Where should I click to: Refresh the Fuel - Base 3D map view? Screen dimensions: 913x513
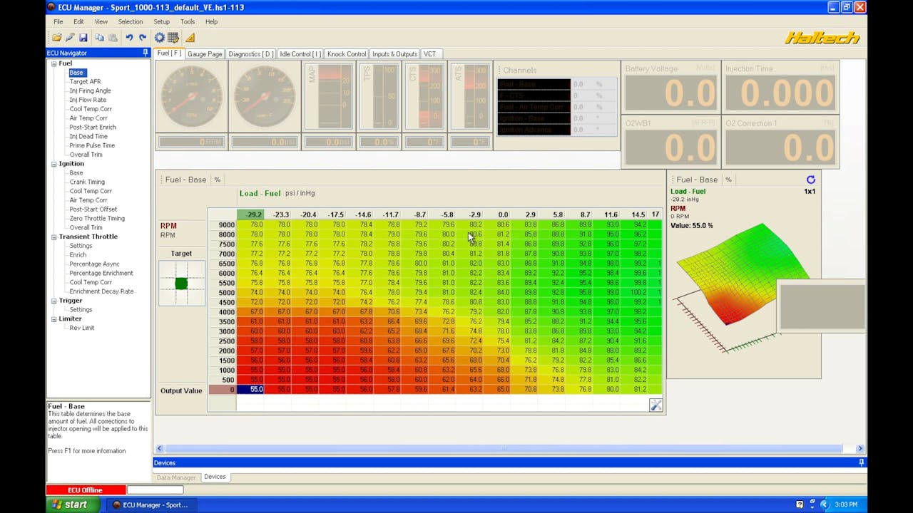(811, 180)
